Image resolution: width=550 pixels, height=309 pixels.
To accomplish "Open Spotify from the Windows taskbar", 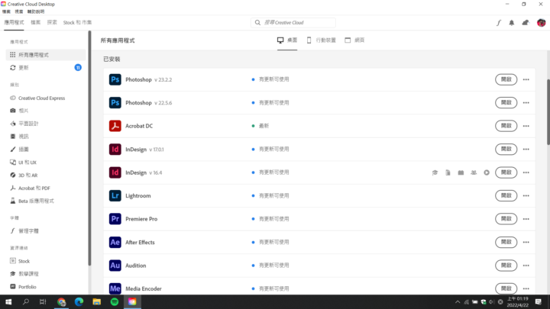I will (x=115, y=302).
